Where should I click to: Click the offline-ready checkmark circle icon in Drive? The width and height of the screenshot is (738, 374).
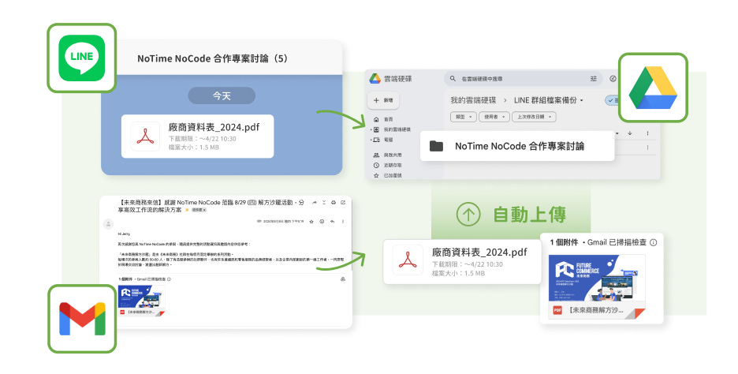pos(613,79)
